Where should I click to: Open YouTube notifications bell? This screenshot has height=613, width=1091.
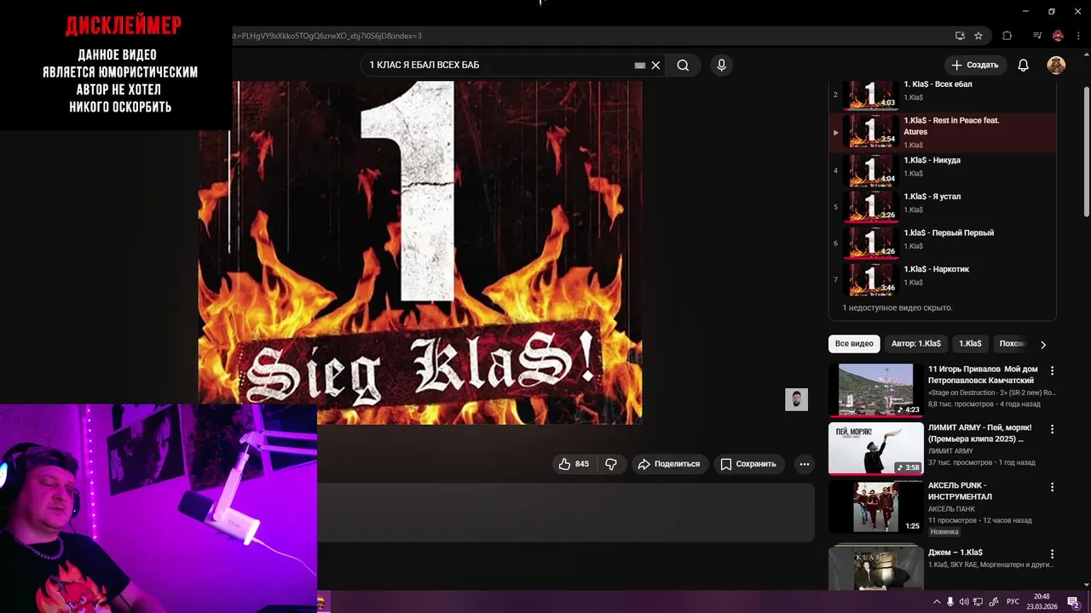pos(1024,66)
